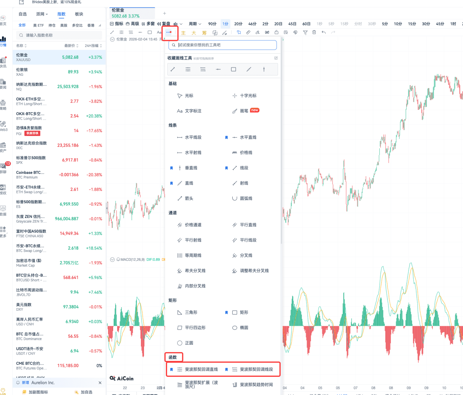The height and width of the screenshot is (395, 463).
Task: Toggle favorite bookmark for 水平直线
Action: [x=226, y=137]
